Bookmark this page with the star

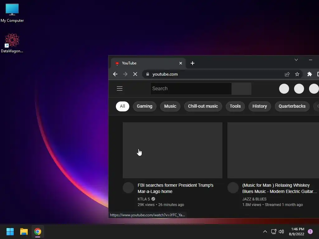pyautogui.click(x=297, y=74)
